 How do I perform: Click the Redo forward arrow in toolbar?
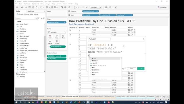(x=26, y=8)
